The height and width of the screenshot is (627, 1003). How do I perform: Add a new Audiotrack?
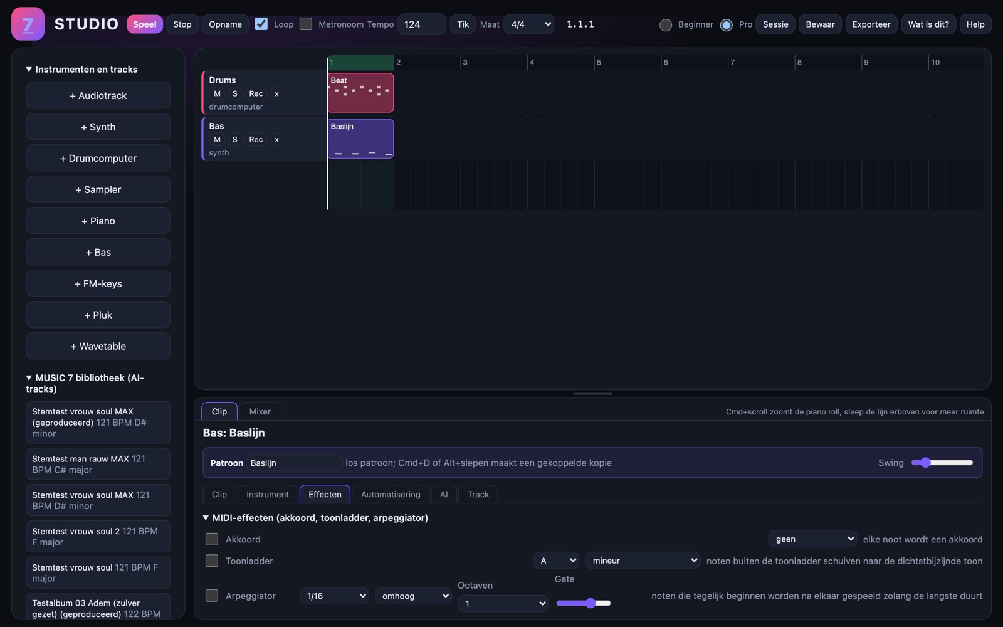pos(98,95)
